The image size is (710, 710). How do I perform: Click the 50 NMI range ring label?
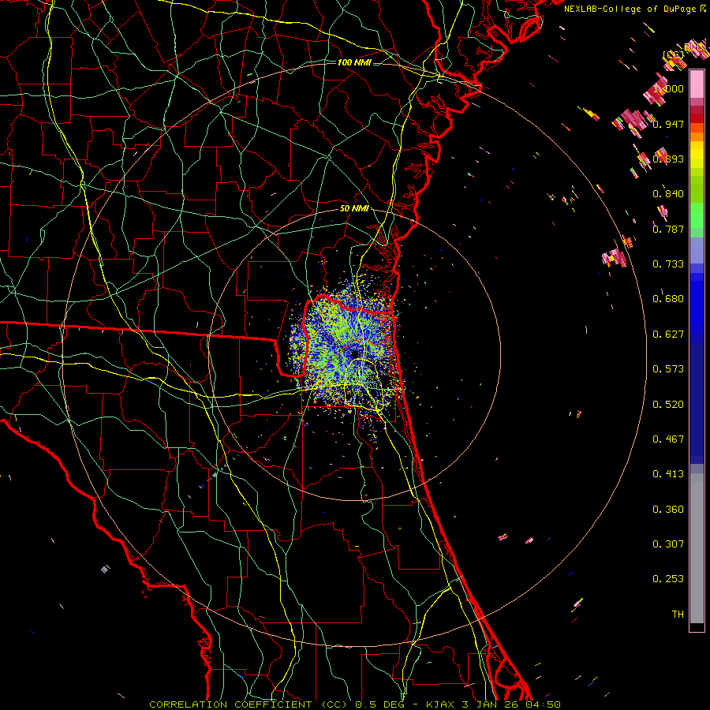[x=354, y=208]
